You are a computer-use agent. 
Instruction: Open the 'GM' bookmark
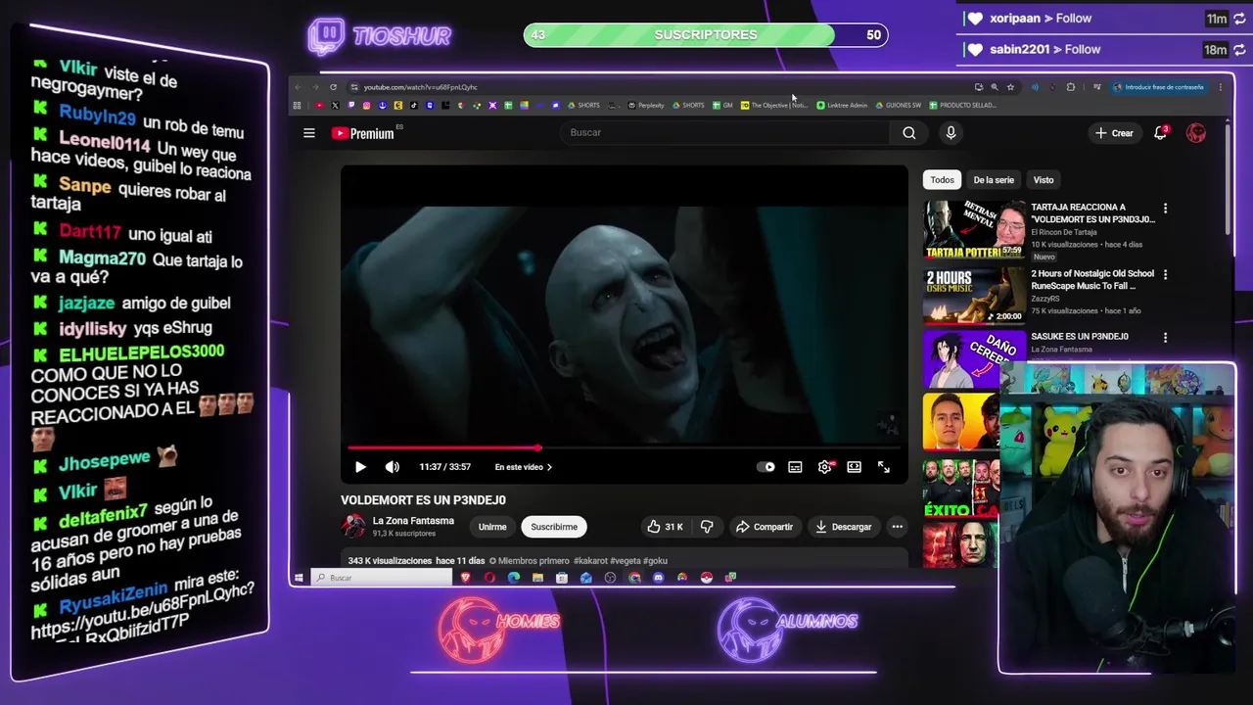pos(722,105)
